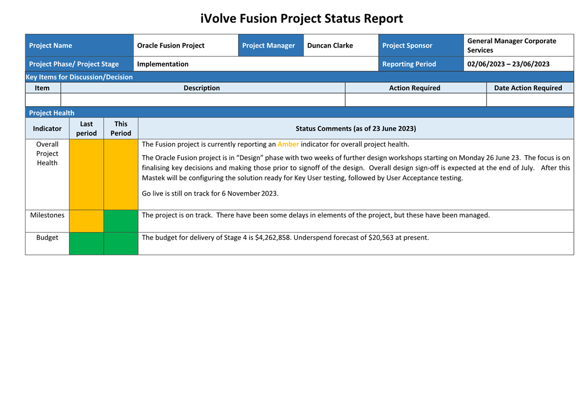Click 'Key Items for Discussion/Decision' section header
Screen dimensions: 584x413
(299, 77)
